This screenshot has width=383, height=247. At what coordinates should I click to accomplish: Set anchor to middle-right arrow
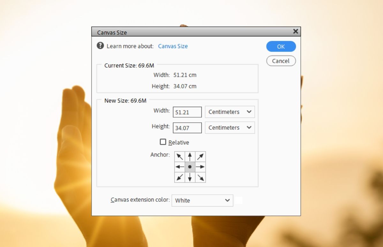coord(200,167)
